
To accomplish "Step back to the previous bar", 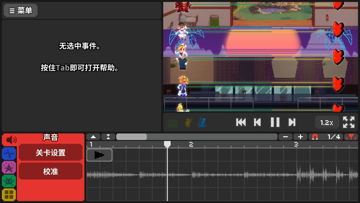I will point(257,123).
